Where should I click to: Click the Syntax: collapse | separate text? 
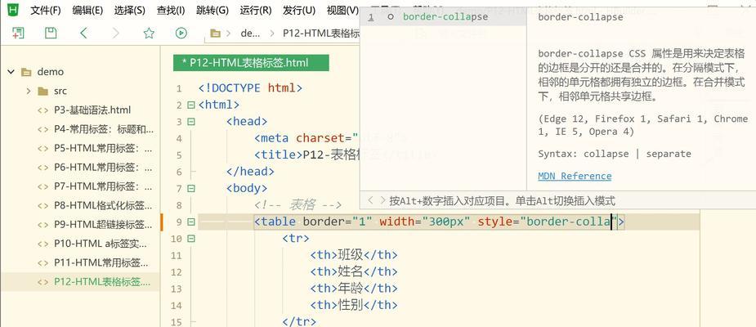[x=615, y=154]
